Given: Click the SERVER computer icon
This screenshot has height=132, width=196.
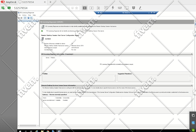Looking at the screenshot, I should coord(42,39).
